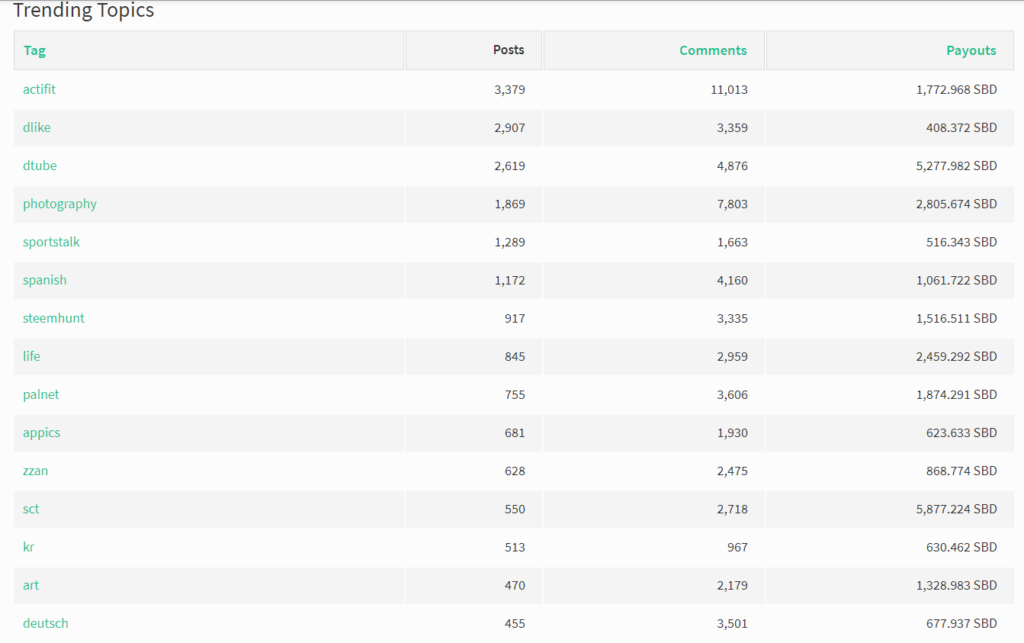Select payout 408.372 SBD
The height and width of the screenshot is (643, 1024).
click(961, 127)
